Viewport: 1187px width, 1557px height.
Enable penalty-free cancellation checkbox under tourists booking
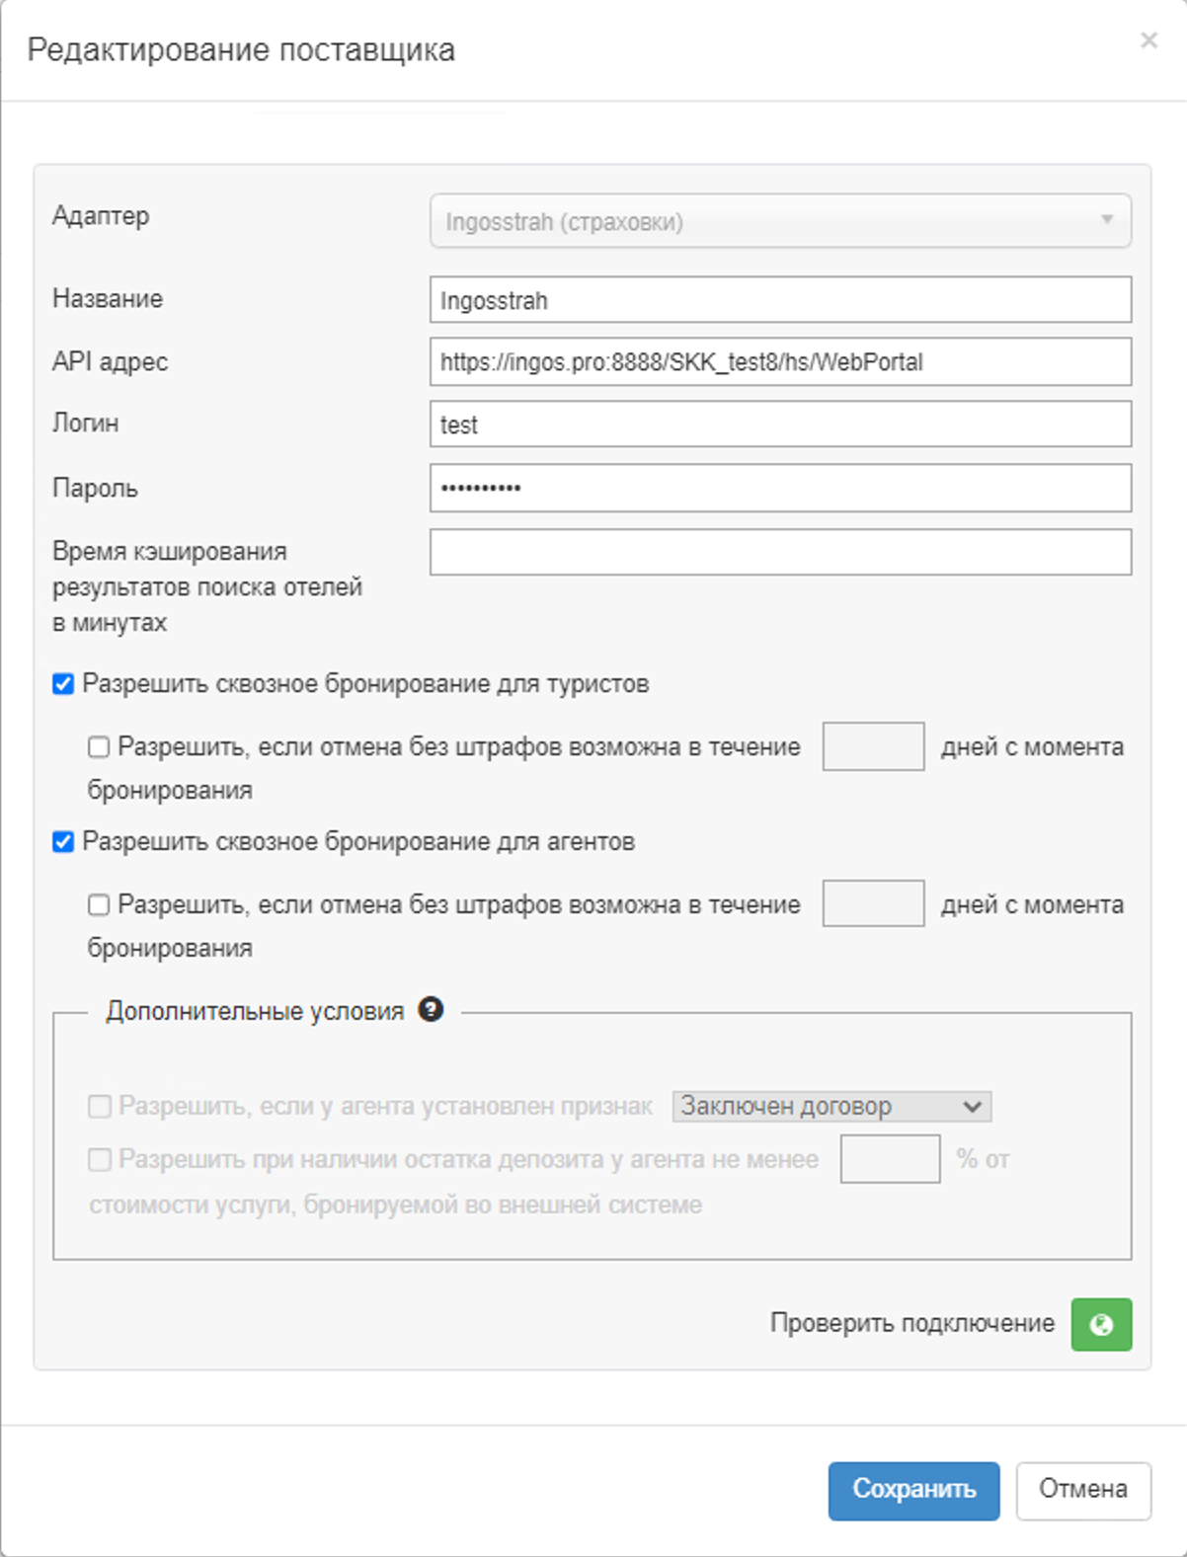pos(99,747)
